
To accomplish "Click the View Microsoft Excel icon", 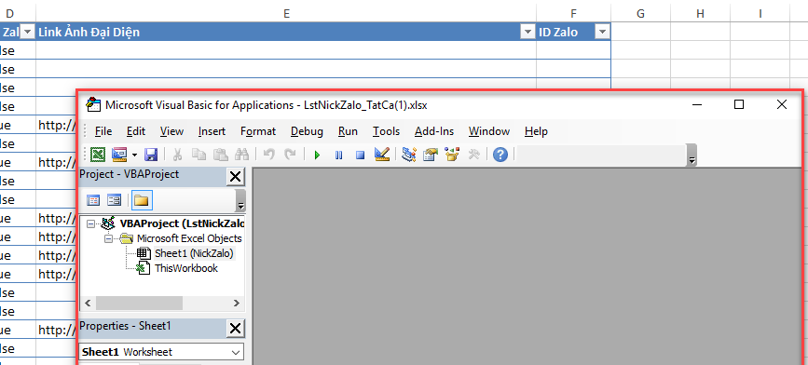I will [98, 155].
